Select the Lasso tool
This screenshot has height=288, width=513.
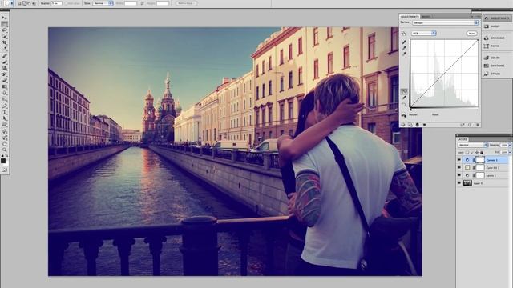coord(5,30)
